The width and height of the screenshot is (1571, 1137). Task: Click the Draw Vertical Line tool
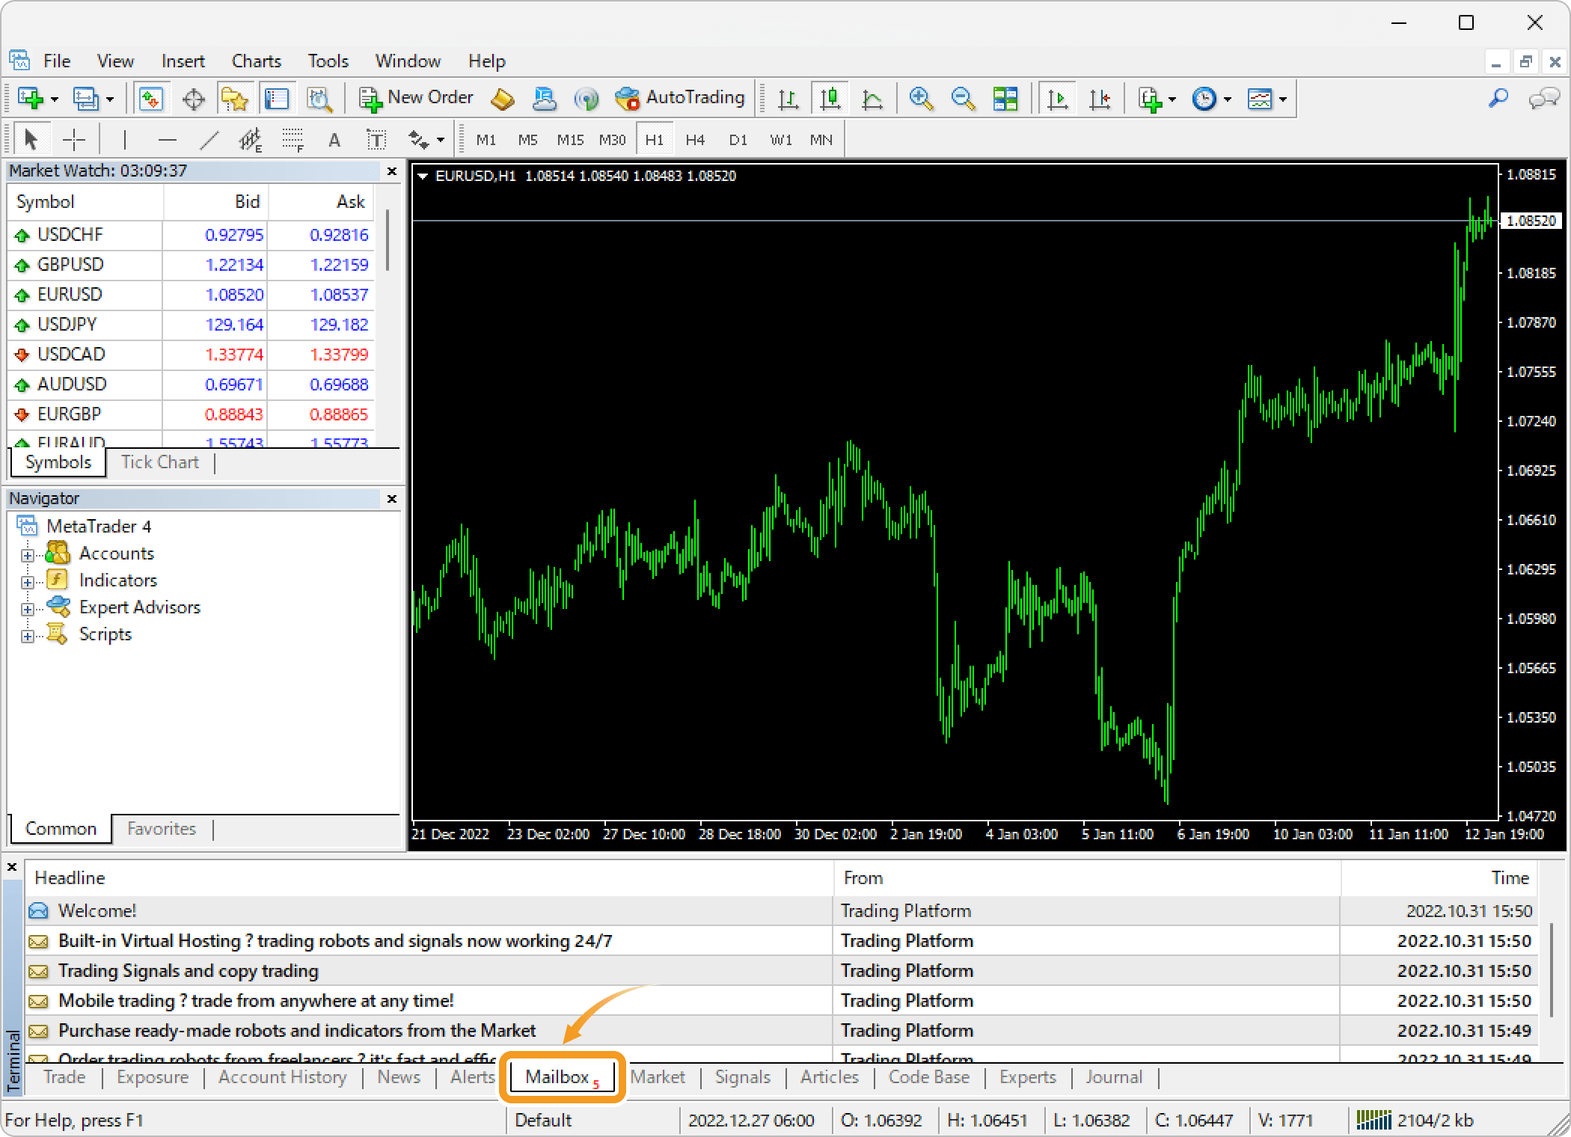point(125,140)
